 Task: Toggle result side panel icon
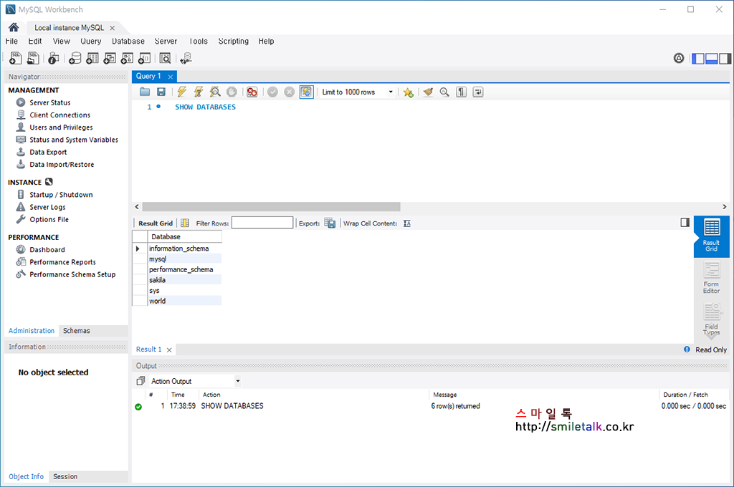(685, 223)
